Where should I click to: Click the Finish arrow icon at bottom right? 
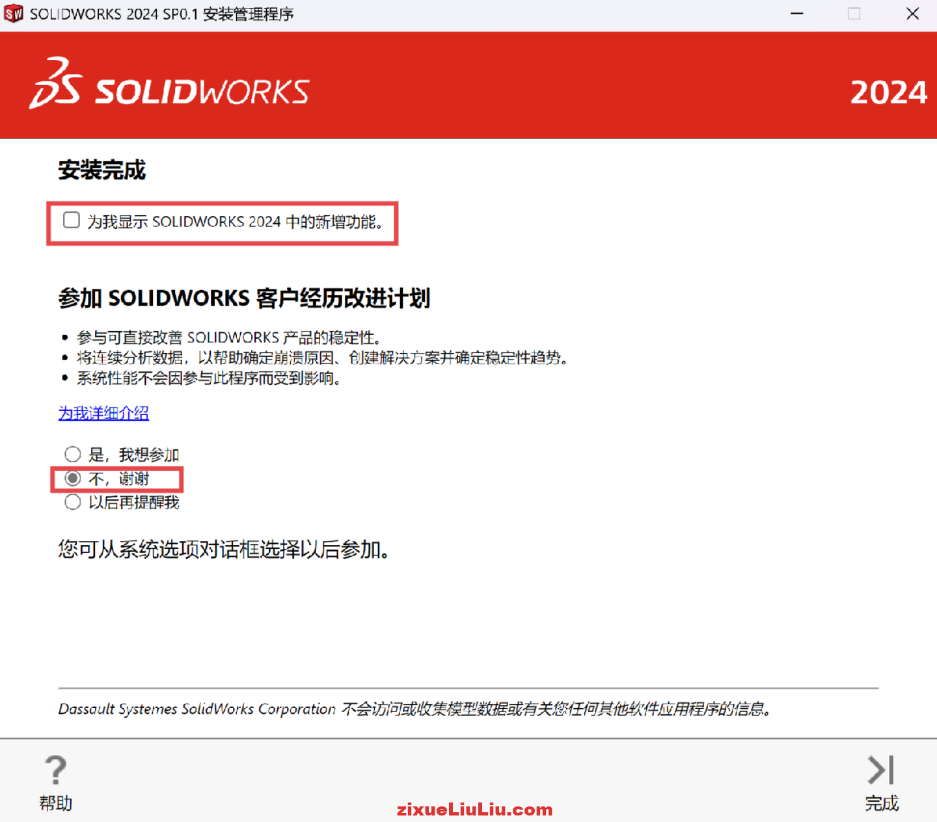point(880,771)
